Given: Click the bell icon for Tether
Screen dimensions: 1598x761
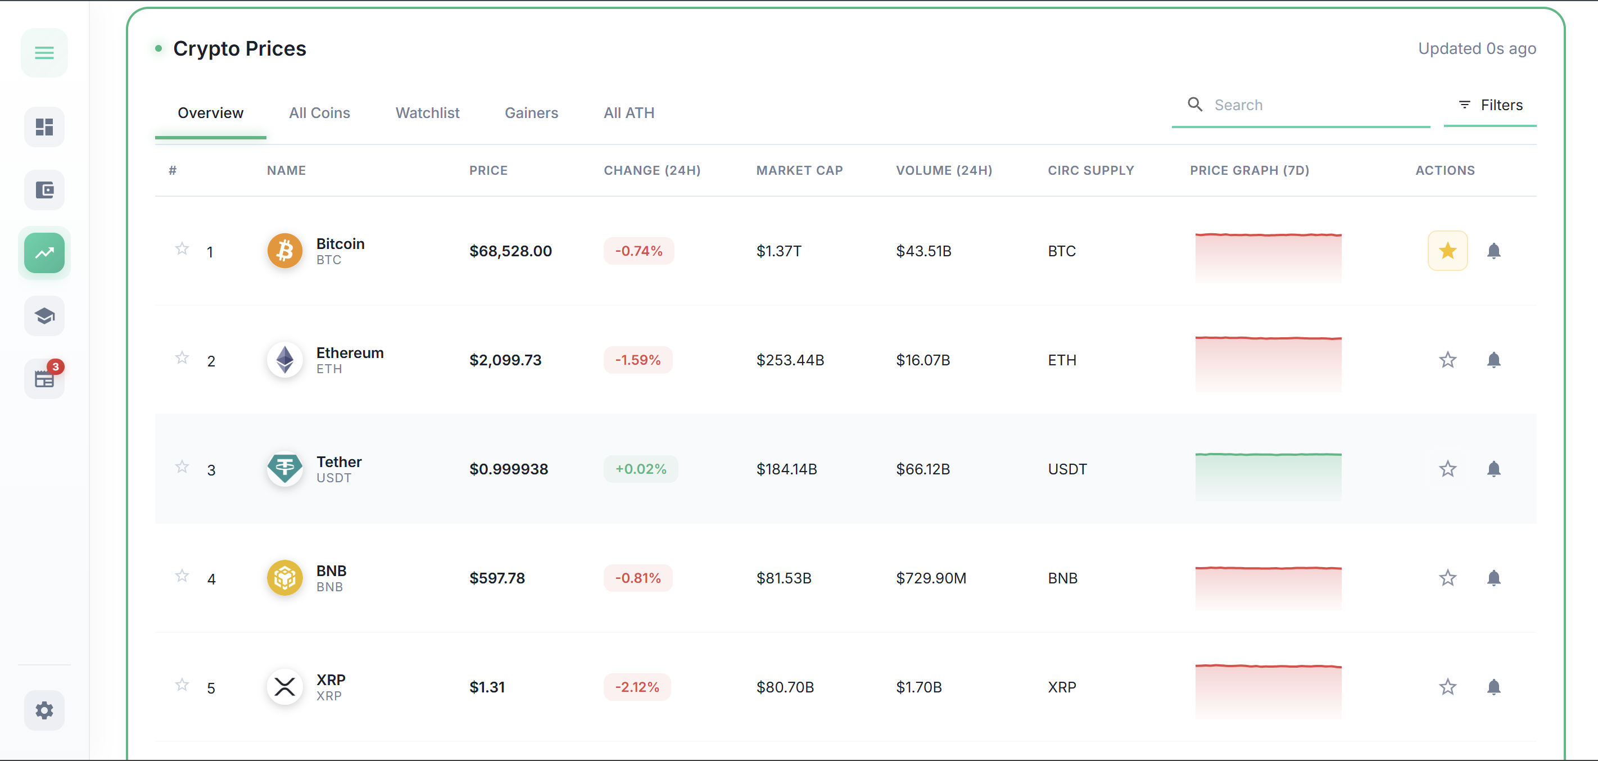Looking at the screenshot, I should pos(1493,469).
